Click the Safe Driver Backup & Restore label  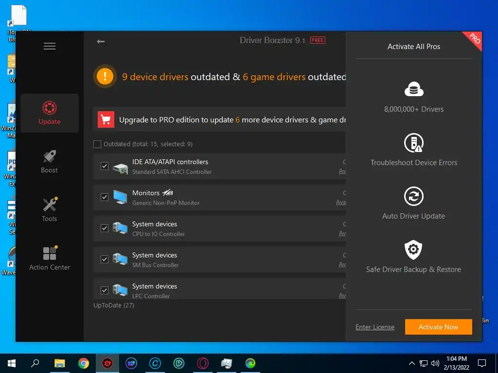[x=413, y=270]
